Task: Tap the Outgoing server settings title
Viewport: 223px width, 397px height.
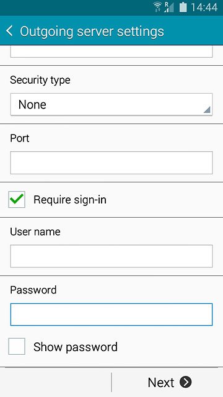Action: click(92, 32)
